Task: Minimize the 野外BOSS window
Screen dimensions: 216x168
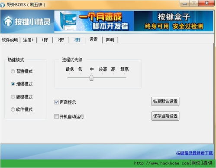Action: (185, 4)
